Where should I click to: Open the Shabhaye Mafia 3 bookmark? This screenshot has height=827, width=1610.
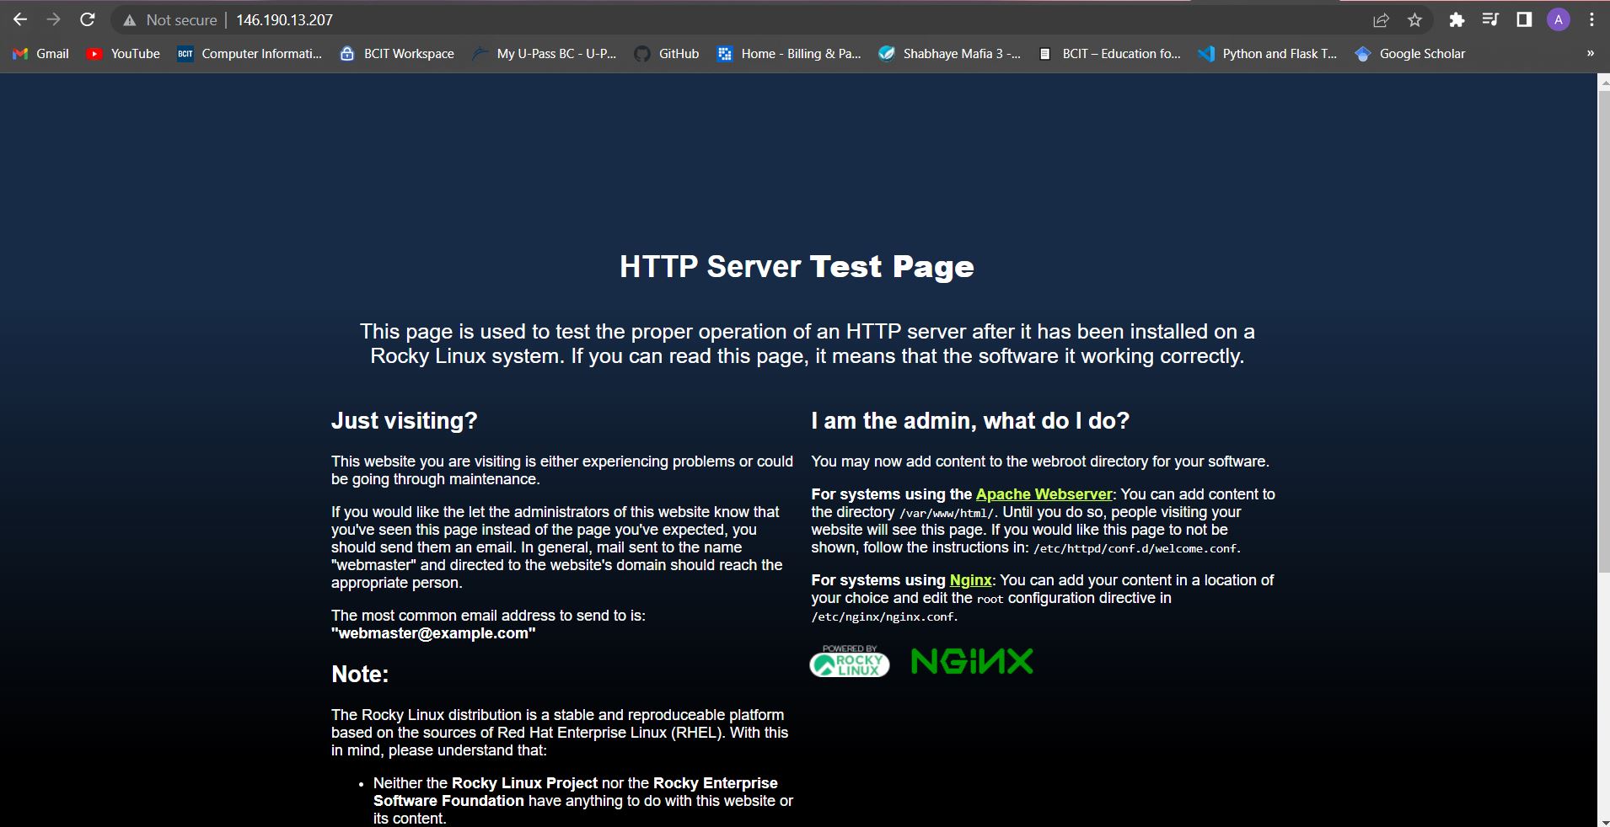click(949, 53)
